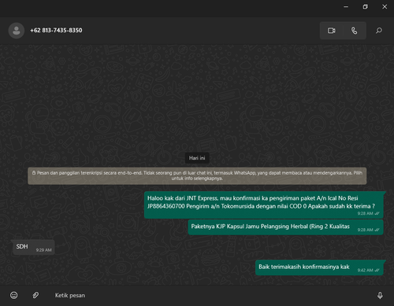Click the Hari ini date label

click(x=197, y=158)
